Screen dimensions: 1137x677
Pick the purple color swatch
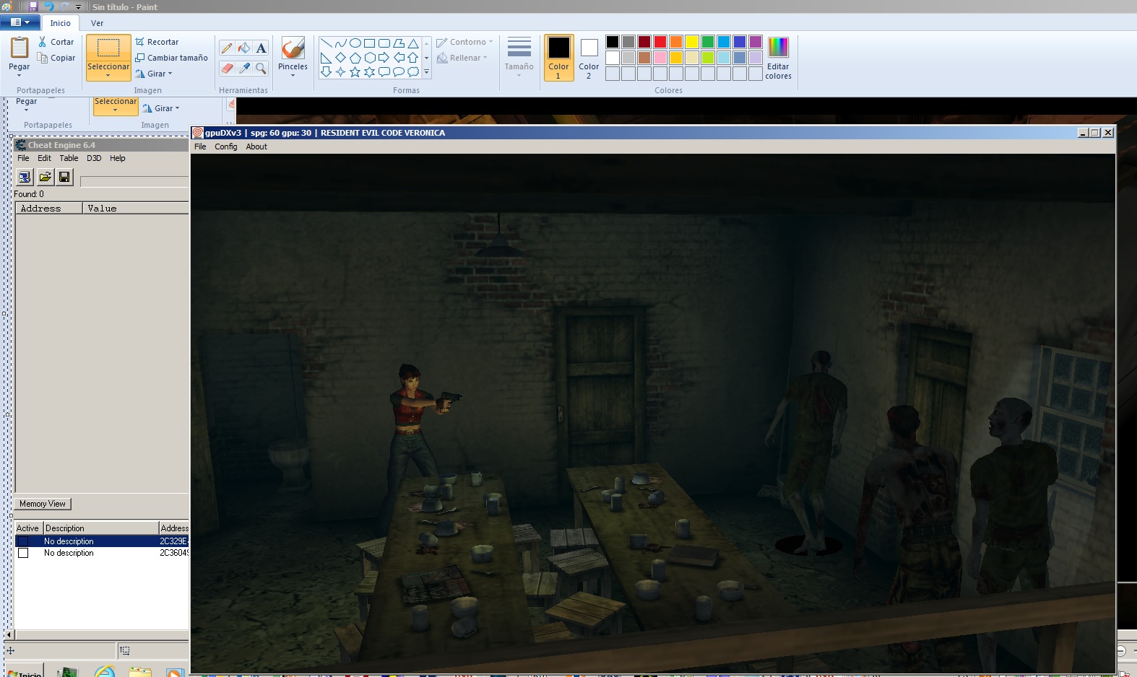coord(756,42)
